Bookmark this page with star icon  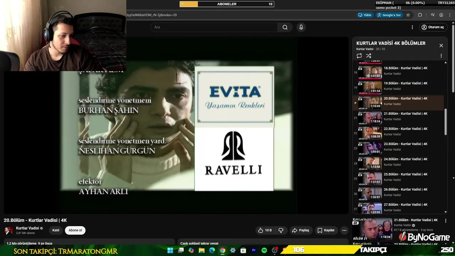pos(408,15)
